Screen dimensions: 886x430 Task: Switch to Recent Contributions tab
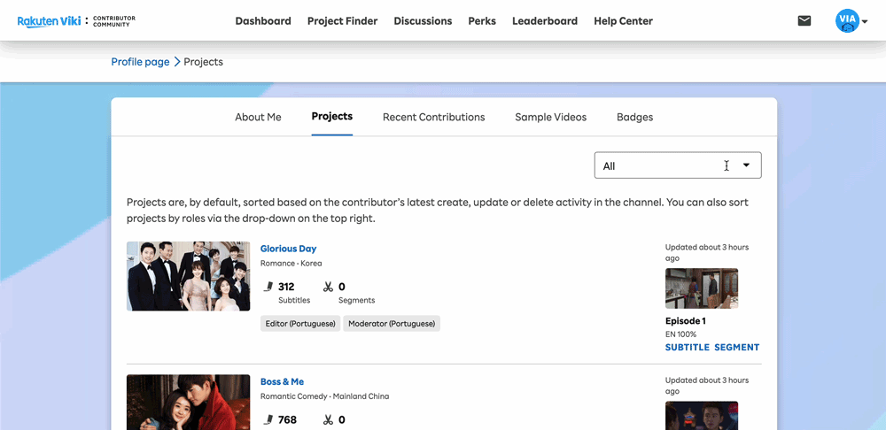tap(434, 118)
